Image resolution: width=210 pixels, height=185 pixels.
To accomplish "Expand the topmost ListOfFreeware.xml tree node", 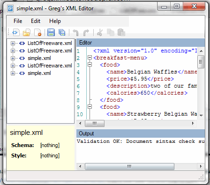I will pyautogui.click(x=13, y=43).
